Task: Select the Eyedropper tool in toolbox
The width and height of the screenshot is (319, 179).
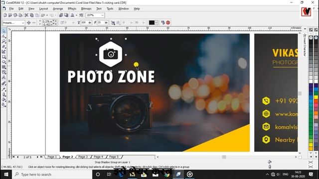Action: (3, 89)
